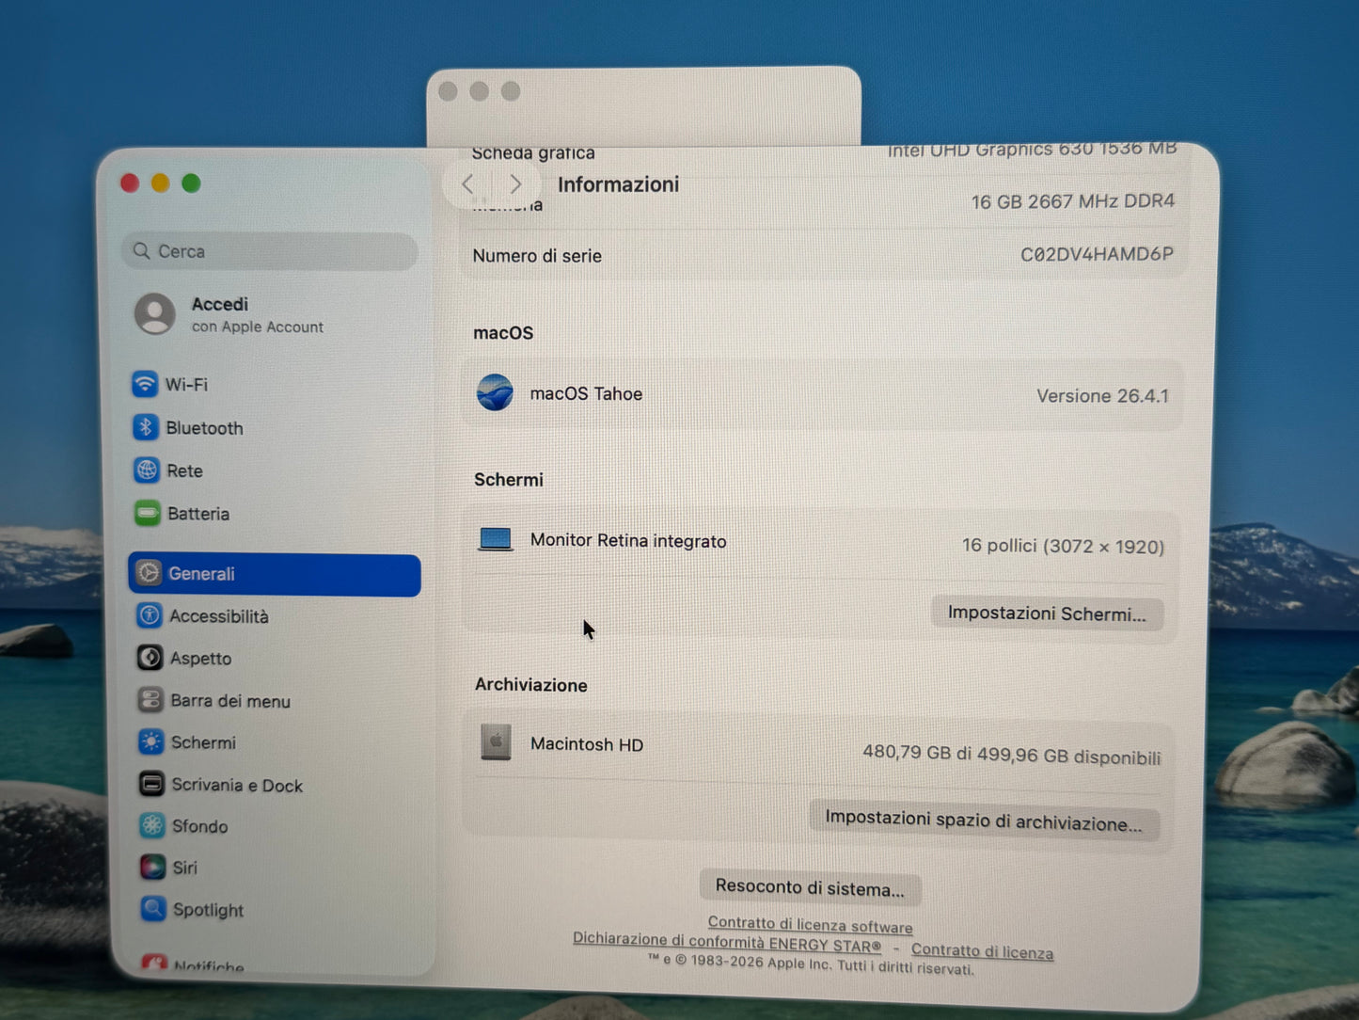The image size is (1359, 1020).
Task: Minimize the settings window with the yellow button
Action: point(161,183)
